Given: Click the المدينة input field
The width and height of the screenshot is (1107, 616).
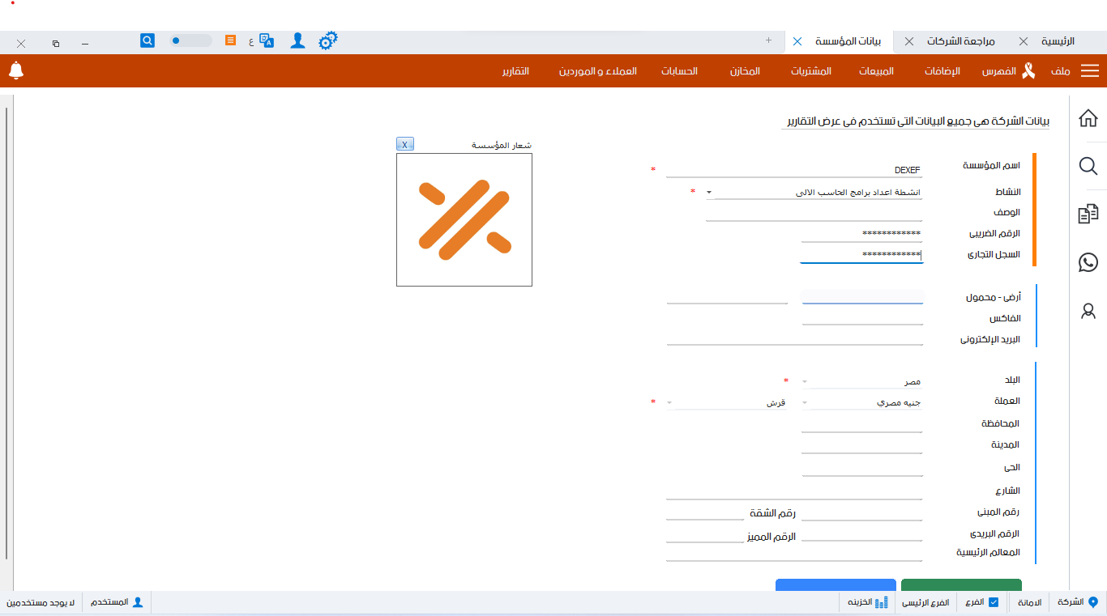Looking at the screenshot, I should [x=862, y=446].
